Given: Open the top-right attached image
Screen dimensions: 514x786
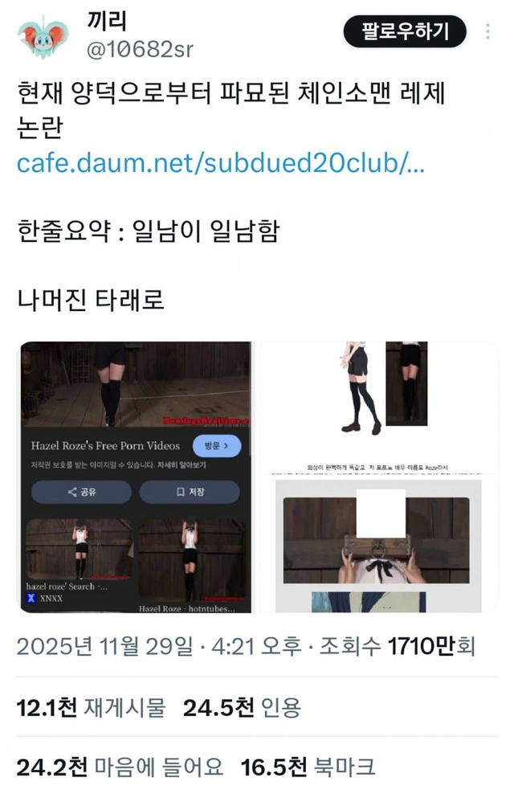Looking at the screenshot, I should [x=379, y=407].
